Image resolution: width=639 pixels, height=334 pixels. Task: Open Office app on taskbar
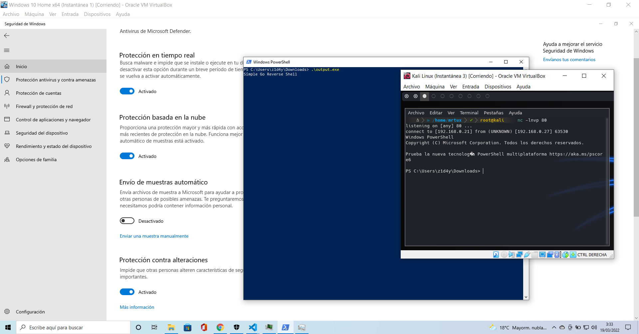click(204, 327)
